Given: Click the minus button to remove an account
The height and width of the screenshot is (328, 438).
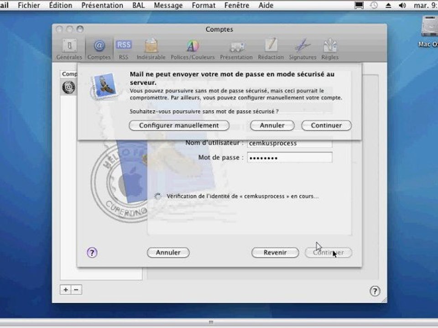Looking at the screenshot, I should [x=76, y=290].
